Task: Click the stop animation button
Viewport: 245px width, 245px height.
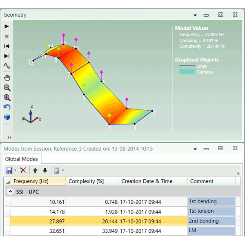Action: click(7, 36)
